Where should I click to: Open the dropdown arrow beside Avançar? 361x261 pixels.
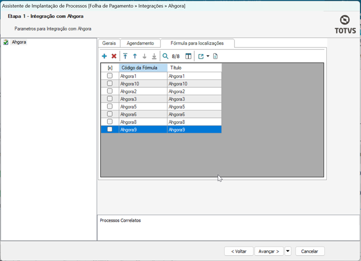[x=288, y=251]
